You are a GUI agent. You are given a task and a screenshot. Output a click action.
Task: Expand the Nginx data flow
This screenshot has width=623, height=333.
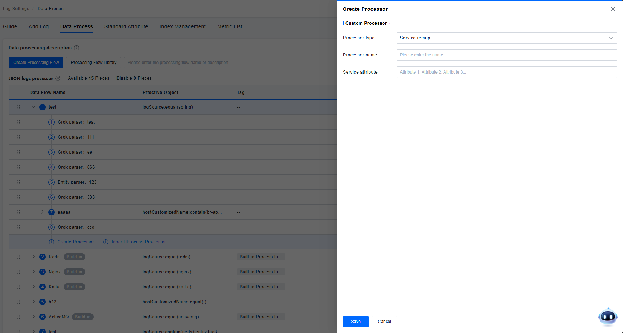click(x=34, y=272)
